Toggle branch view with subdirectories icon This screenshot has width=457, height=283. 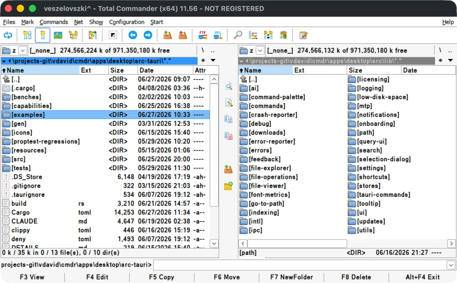click(93, 35)
